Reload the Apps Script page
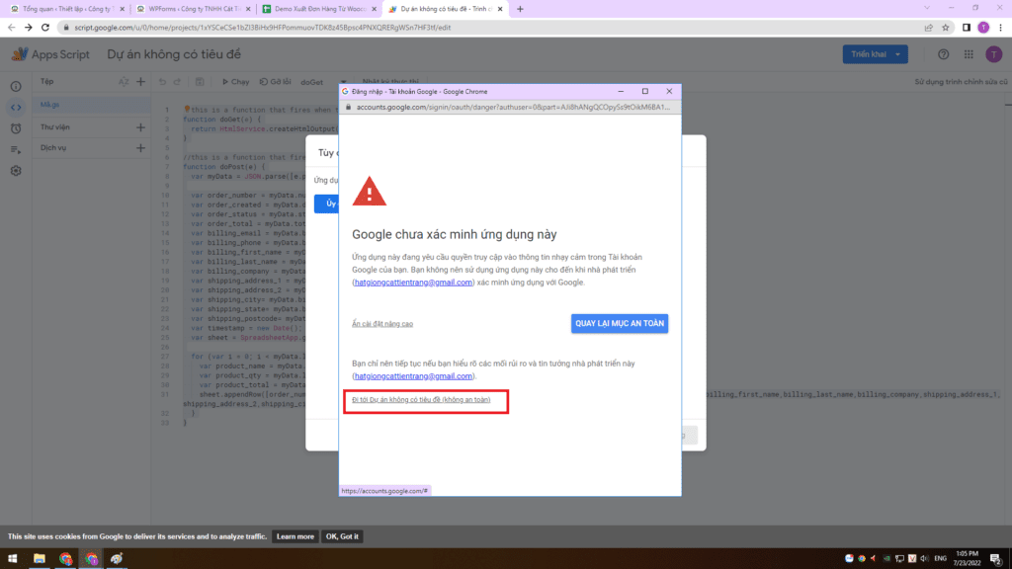Viewport: 1012px width, 569px height. 45,27
